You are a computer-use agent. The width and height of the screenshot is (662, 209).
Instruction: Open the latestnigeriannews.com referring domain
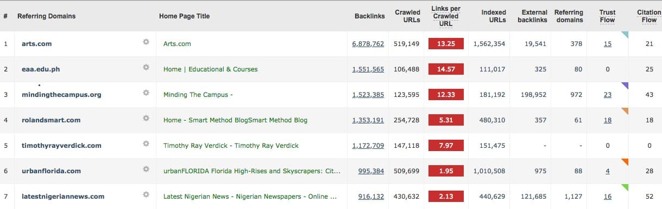tap(63, 197)
